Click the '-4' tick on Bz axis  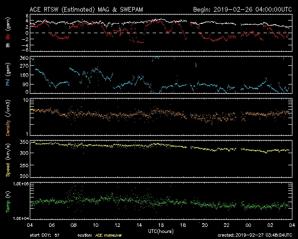[25, 45]
